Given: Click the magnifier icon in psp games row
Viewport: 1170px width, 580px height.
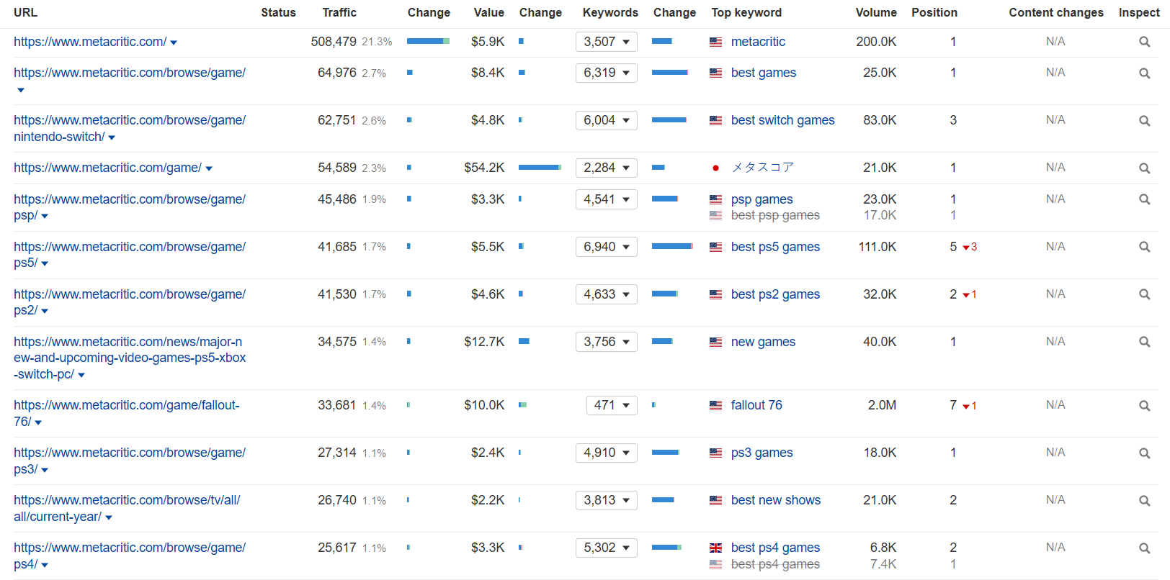Looking at the screenshot, I should 1144,199.
